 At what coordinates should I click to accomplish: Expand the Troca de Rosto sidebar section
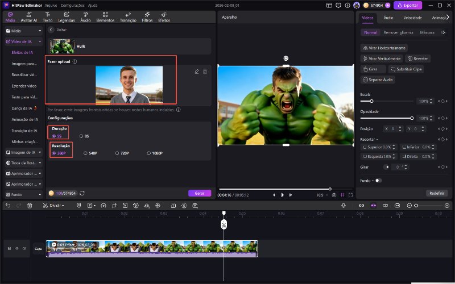24,163
